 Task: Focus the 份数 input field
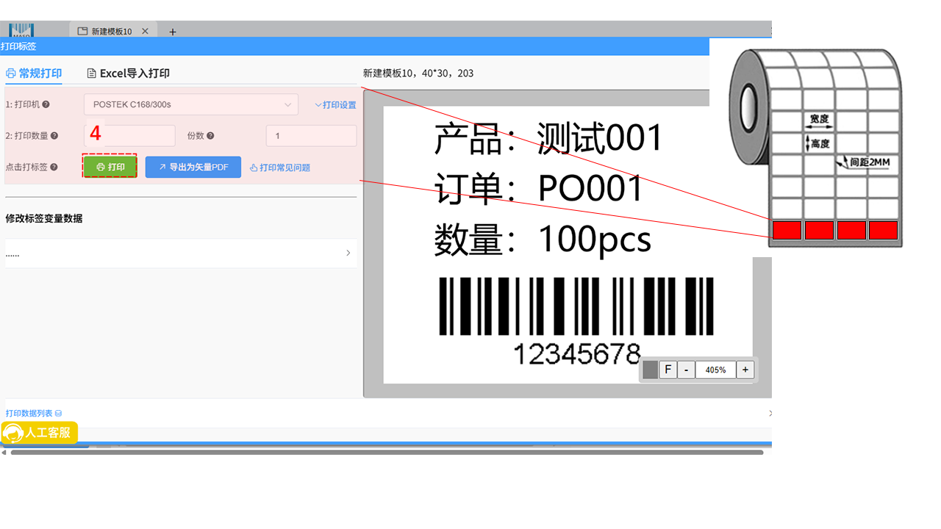click(311, 136)
